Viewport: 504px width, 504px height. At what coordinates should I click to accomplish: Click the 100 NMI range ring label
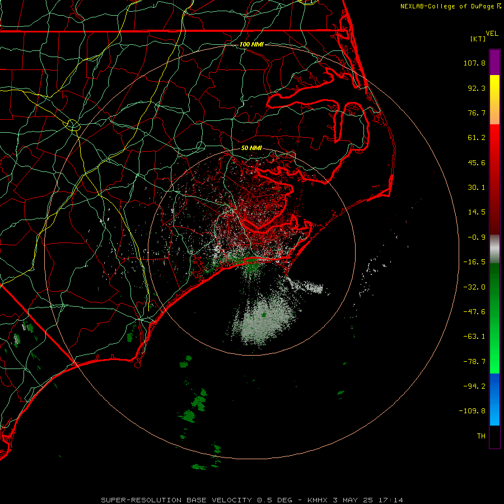tap(251, 44)
